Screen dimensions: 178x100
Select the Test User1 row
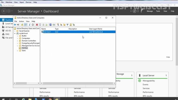(78, 32)
